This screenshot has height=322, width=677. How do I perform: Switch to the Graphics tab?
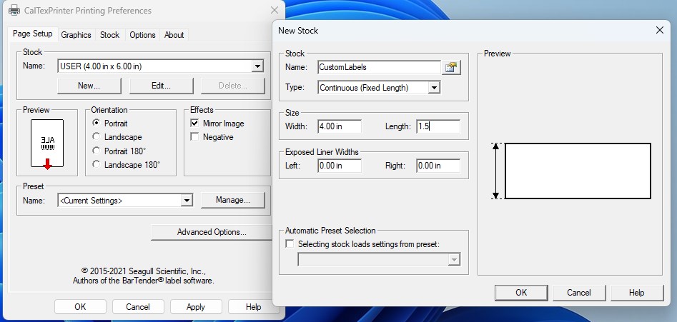76,34
